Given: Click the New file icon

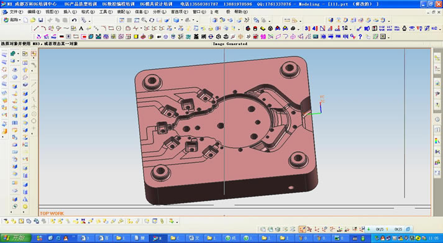Looking at the screenshot, I should pyautogui.click(x=25, y=20).
